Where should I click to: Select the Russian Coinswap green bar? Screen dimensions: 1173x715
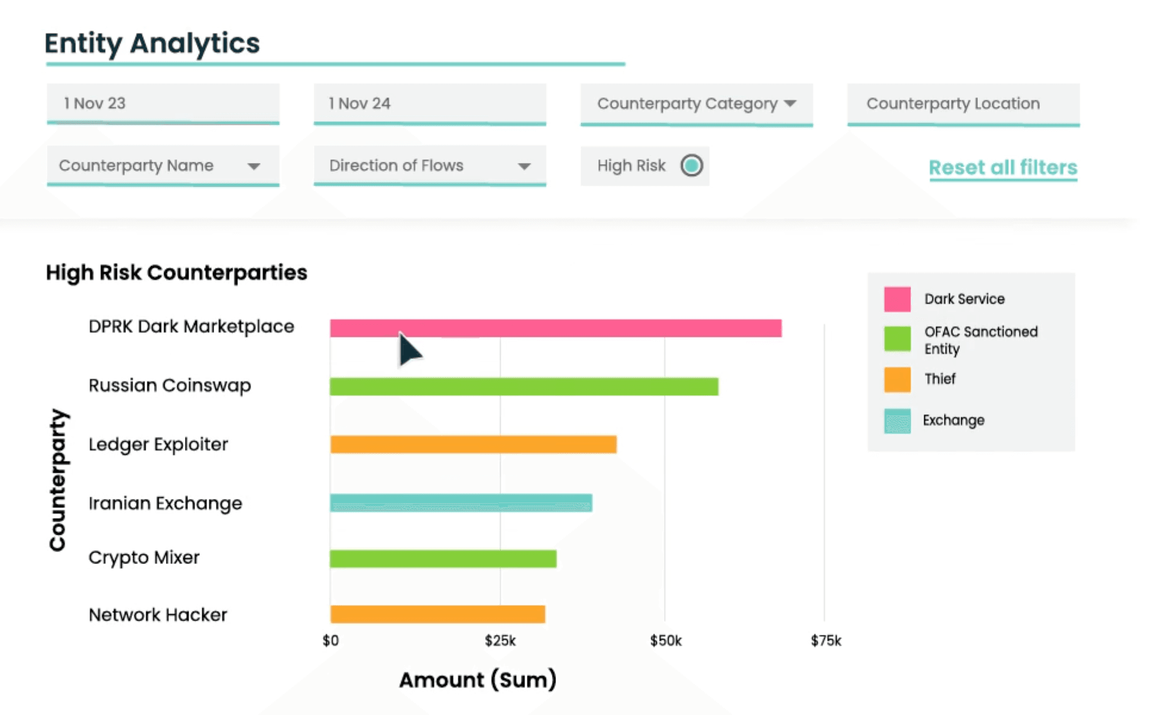(523, 387)
